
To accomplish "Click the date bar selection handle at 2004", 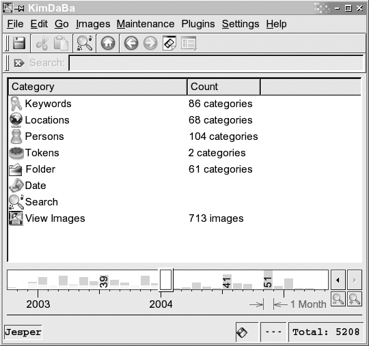I will coord(166,280).
